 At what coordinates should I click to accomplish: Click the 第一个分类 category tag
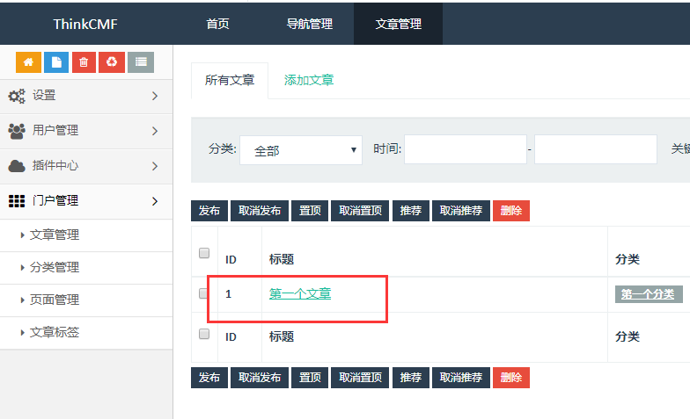[x=648, y=294]
